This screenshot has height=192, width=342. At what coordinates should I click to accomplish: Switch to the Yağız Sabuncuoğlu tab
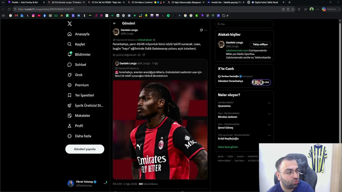pos(186,2)
